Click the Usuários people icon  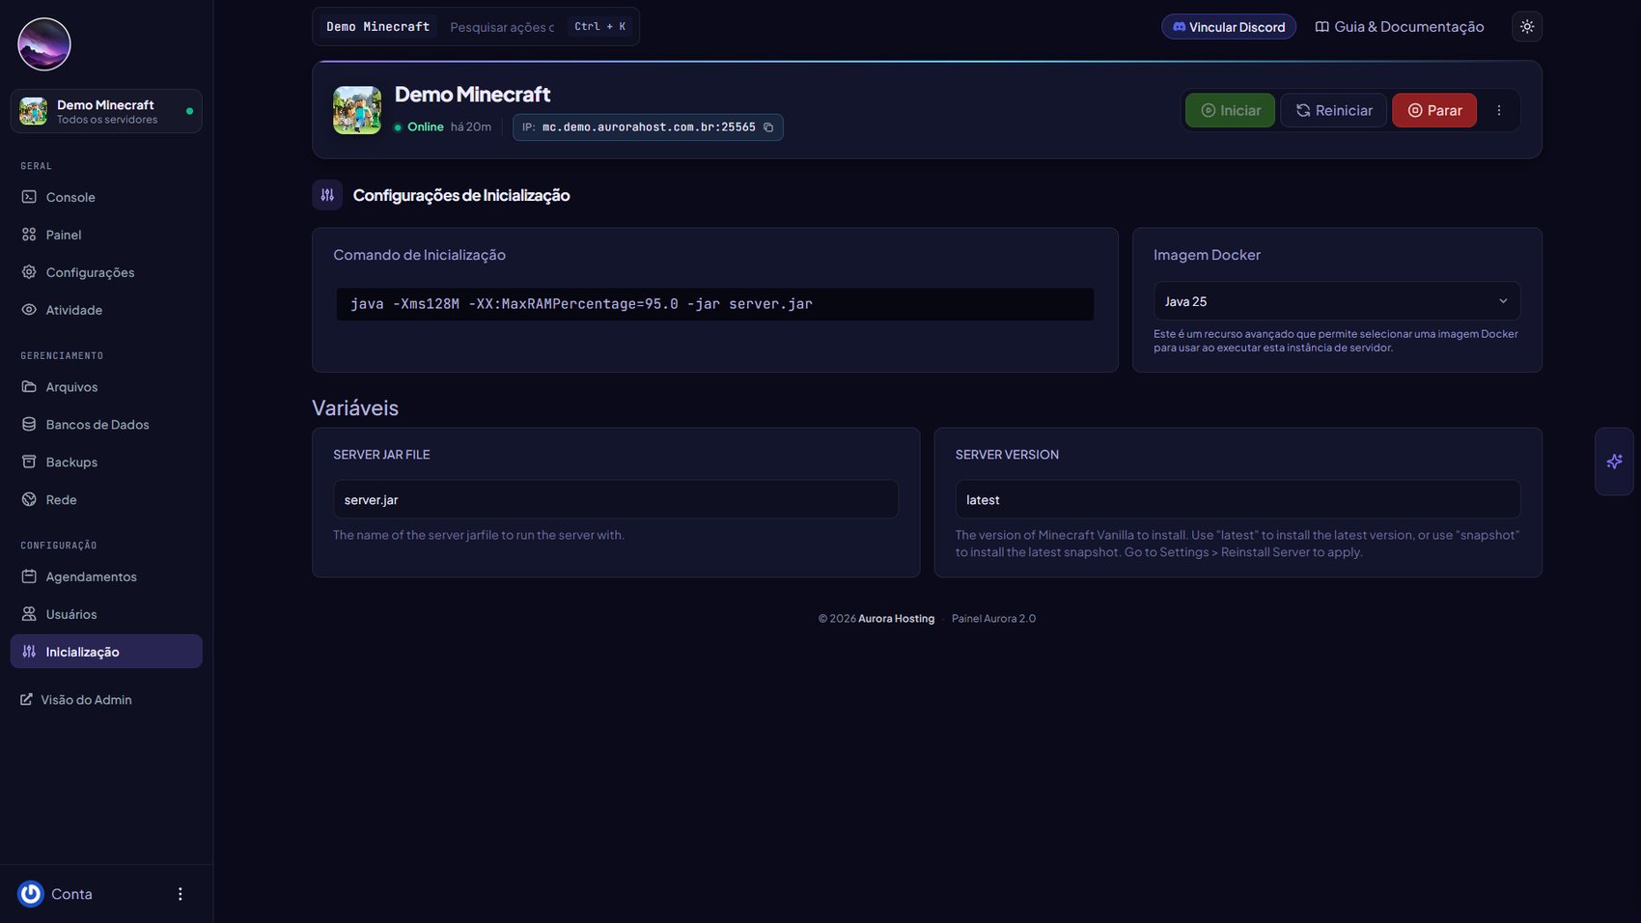pos(29,614)
